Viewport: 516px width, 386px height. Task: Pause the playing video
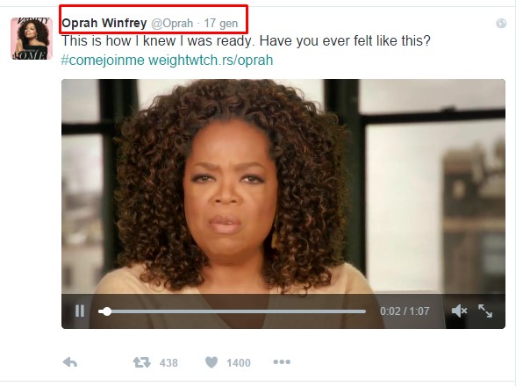80,311
